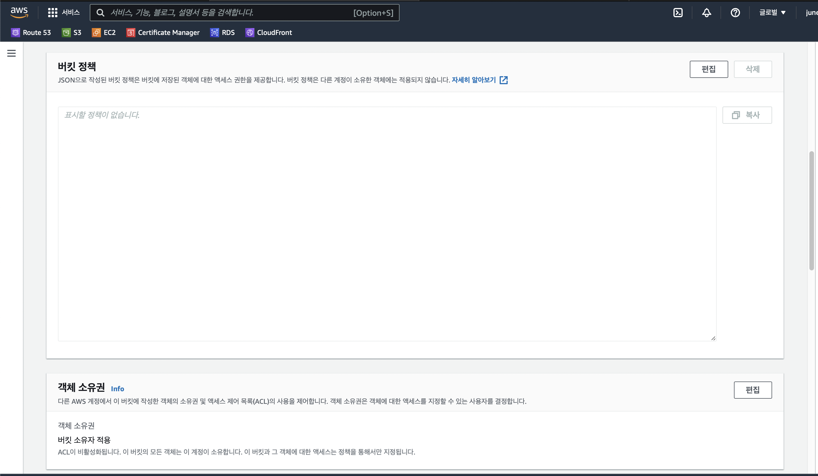
Task: Open the RDS service shortcut
Action: point(222,32)
